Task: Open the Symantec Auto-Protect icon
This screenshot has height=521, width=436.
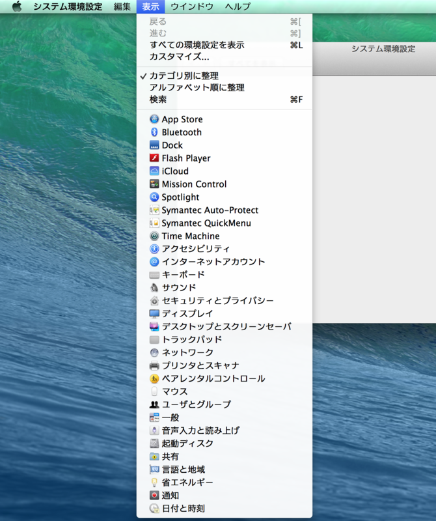Action: point(154,210)
